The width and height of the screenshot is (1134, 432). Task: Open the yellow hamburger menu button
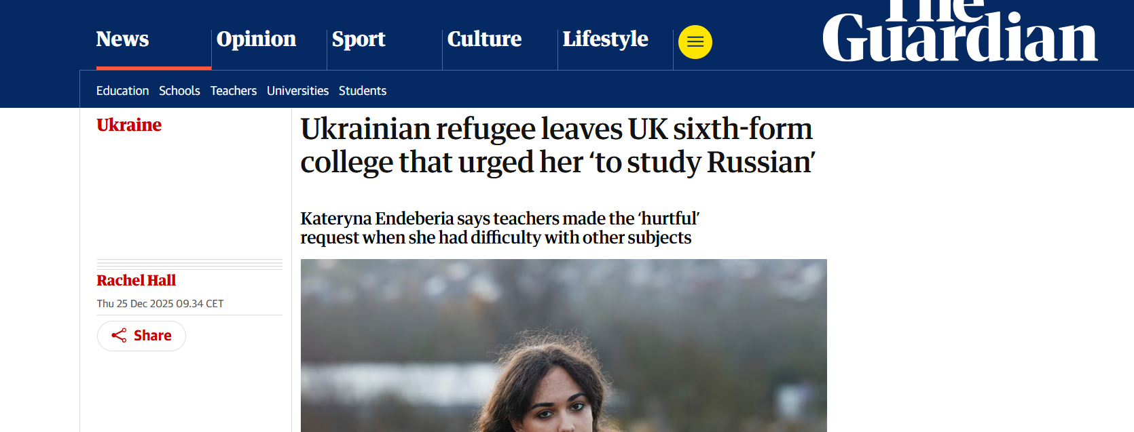coord(695,42)
